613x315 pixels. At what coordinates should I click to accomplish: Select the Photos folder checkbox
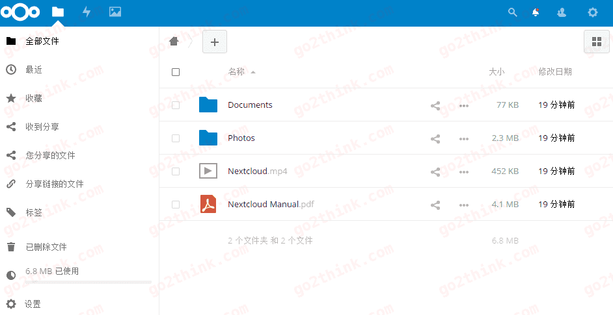(x=176, y=138)
